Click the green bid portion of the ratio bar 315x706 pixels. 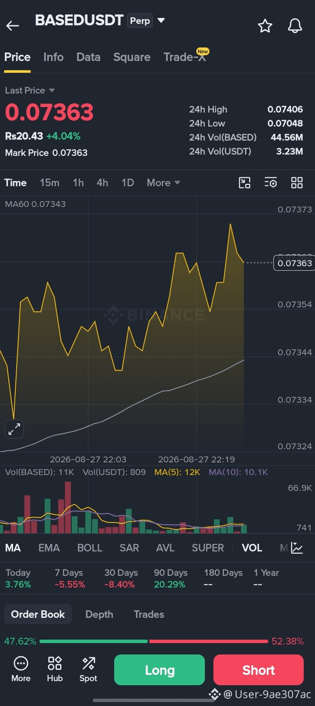pyautogui.click(x=93, y=641)
